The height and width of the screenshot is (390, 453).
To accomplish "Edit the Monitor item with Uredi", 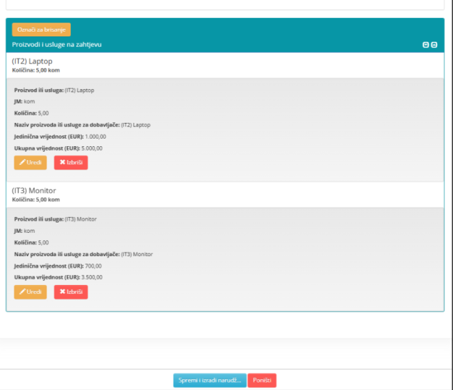I will [30, 292].
